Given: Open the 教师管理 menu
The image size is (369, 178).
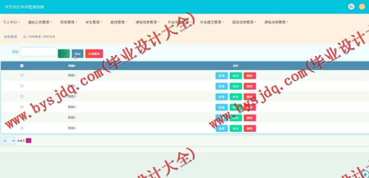Looking at the screenshot, I should click(x=119, y=22).
